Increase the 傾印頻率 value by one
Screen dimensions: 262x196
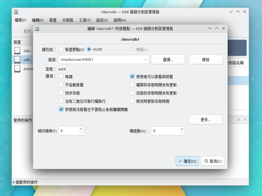[81, 129]
